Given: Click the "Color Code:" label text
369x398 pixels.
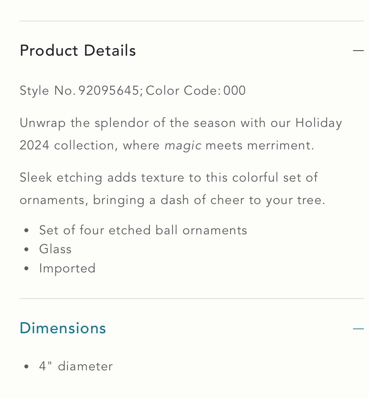Looking at the screenshot, I should (x=183, y=90).
